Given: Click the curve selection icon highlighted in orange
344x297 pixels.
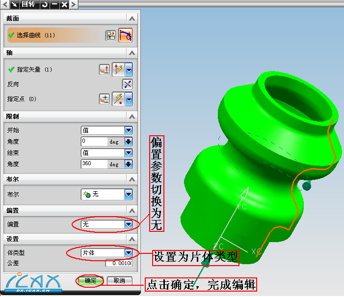Looking at the screenshot, I should [126, 35].
